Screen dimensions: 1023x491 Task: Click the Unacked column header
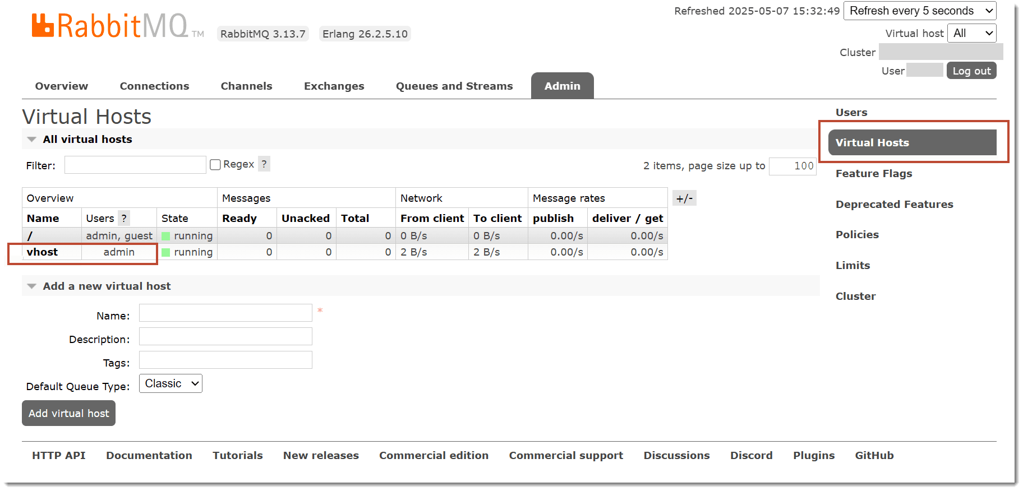point(306,218)
